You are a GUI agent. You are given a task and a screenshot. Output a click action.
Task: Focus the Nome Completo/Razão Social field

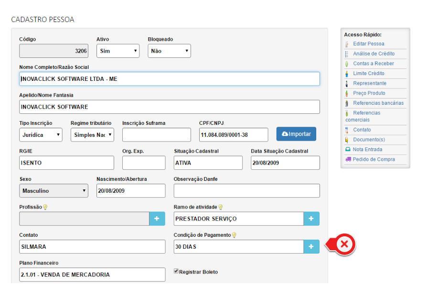click(169, 79)
